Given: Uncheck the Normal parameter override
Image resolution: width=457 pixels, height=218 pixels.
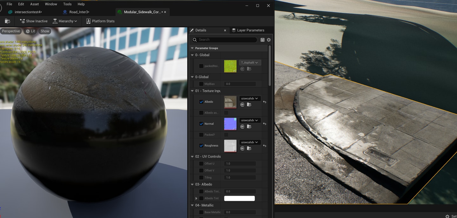Looking at the screenshot, I should pos(201,124).
